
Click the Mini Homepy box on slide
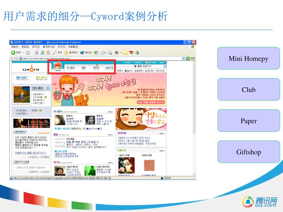tap(248, 58)
